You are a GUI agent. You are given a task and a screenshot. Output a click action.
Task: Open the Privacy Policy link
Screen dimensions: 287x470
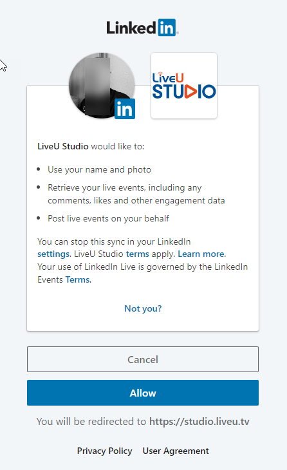[x=104, y=451]
